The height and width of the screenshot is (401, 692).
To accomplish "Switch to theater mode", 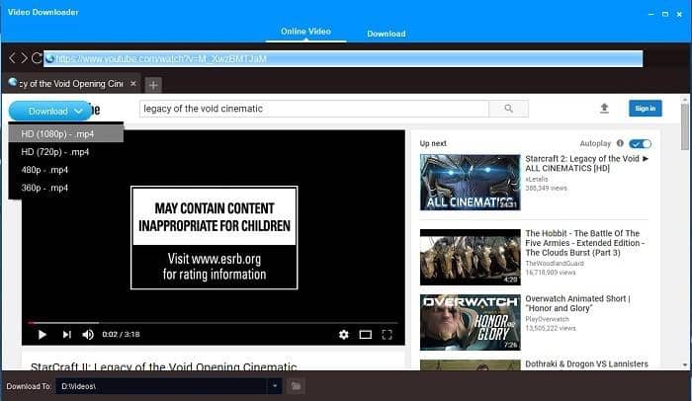I will click(x=366, y=335).
